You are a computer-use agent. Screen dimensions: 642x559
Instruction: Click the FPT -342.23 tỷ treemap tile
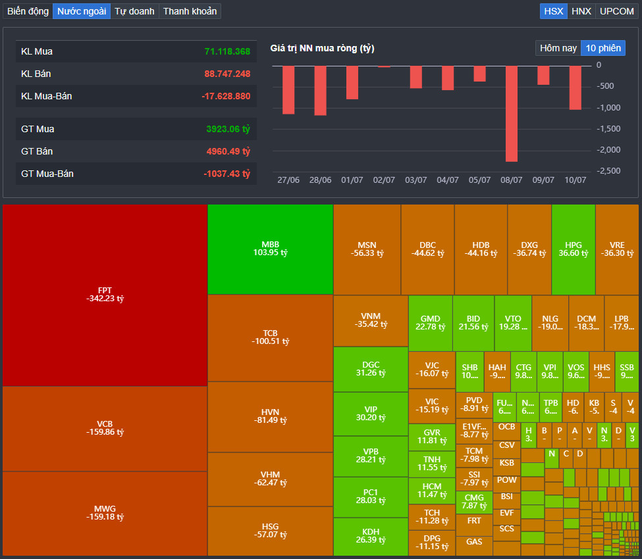[x=105, y=295]
